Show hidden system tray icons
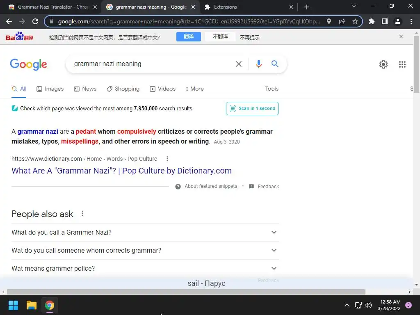Screen dimensions: 420x315 pos(347,305)
